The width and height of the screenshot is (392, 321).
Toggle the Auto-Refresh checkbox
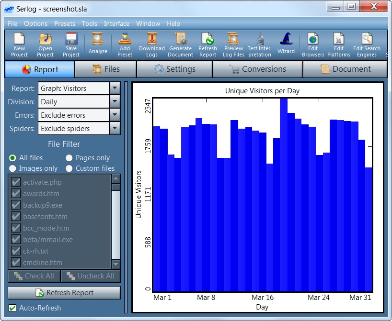pos(13,308)
